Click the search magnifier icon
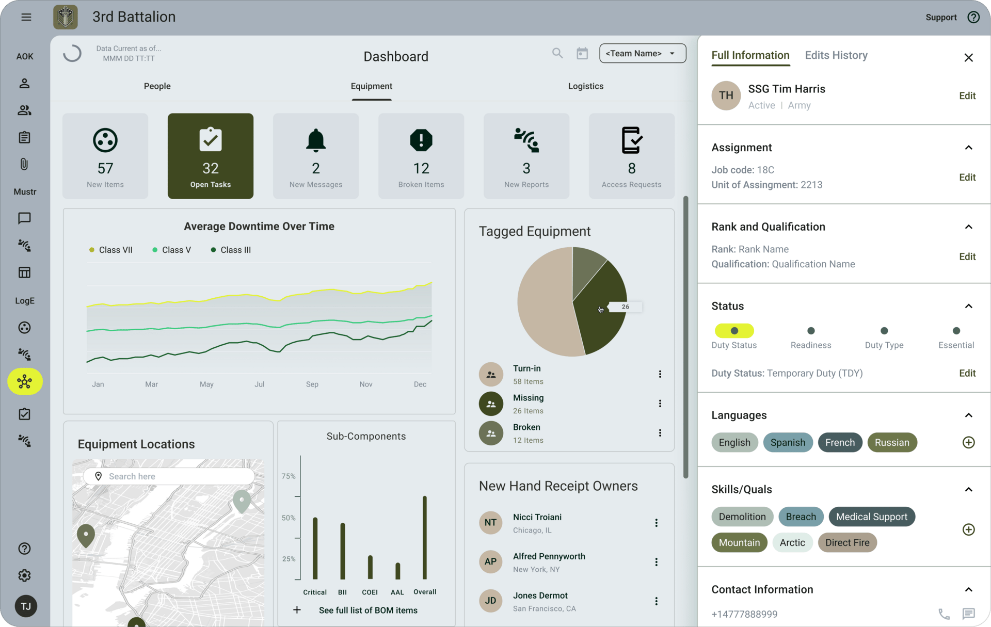The image size is (991, 627). click(557, 53)
